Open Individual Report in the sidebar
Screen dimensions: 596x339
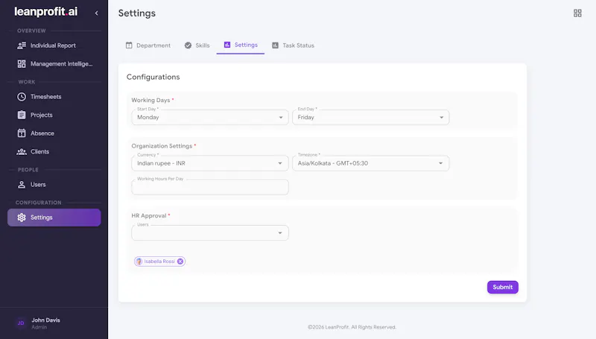pos(54,45)
